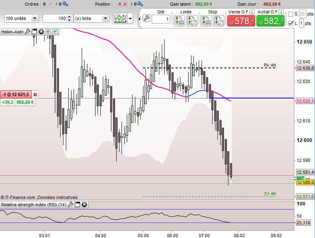Increase ticks value with the up stepper
This screenshot has width=315, height=238.
pyautogui.click(x=70, y=17)
